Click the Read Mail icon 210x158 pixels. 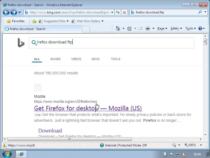pos(140,28)
